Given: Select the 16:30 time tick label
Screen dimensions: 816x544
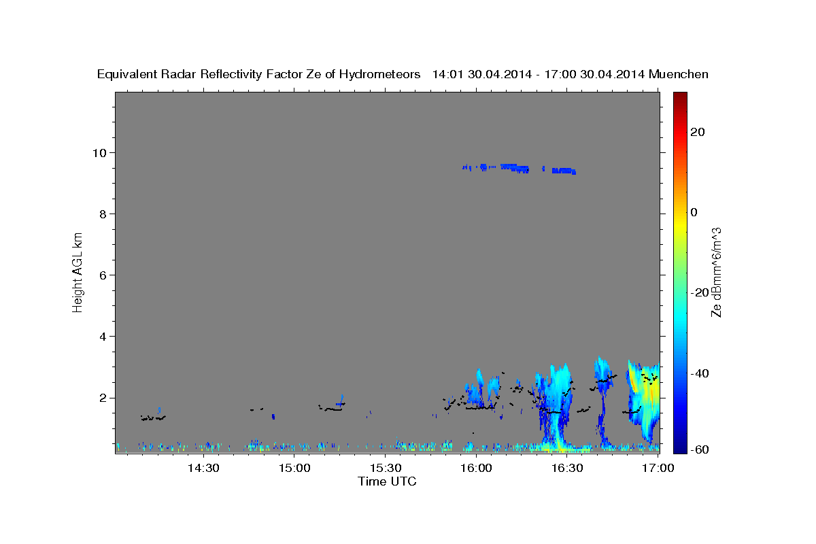Looking at the screenshot, I should (567, 468).
